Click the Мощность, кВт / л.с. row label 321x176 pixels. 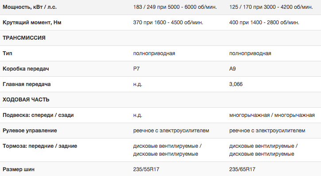[30, 7]
